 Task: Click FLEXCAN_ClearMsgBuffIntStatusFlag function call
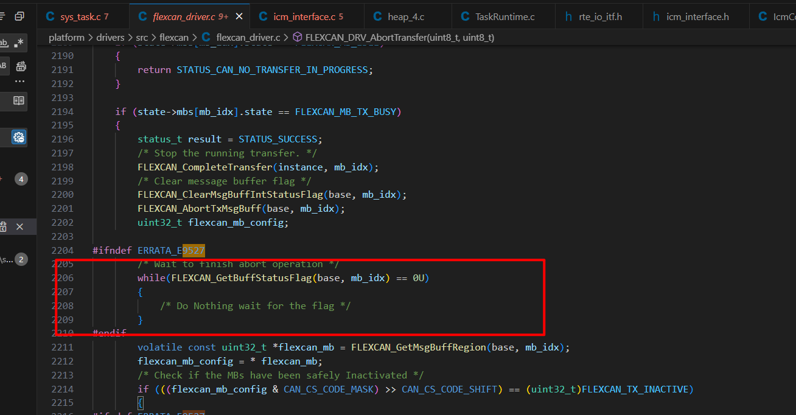coord(231,194)
